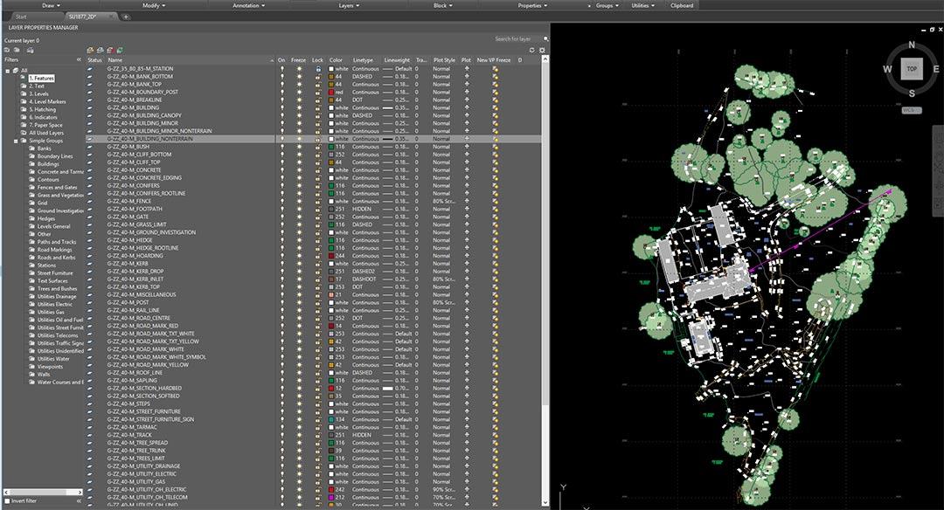Enable the Invert filter checkbox
The height and width of the screenshot is (510, 944).
7,501
